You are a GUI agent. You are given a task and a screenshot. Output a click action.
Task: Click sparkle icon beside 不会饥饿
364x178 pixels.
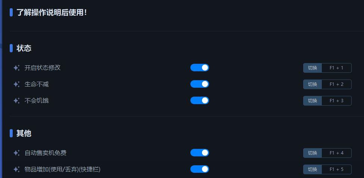[x=16, y=101]
